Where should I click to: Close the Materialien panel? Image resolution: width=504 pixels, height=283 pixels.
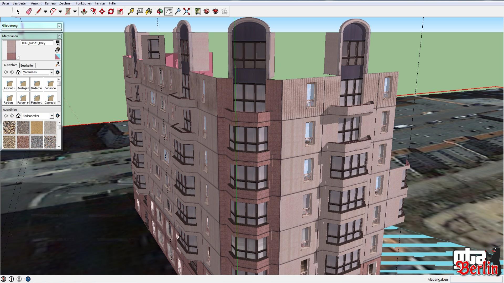pyautogui.click(x=59, y=36)
